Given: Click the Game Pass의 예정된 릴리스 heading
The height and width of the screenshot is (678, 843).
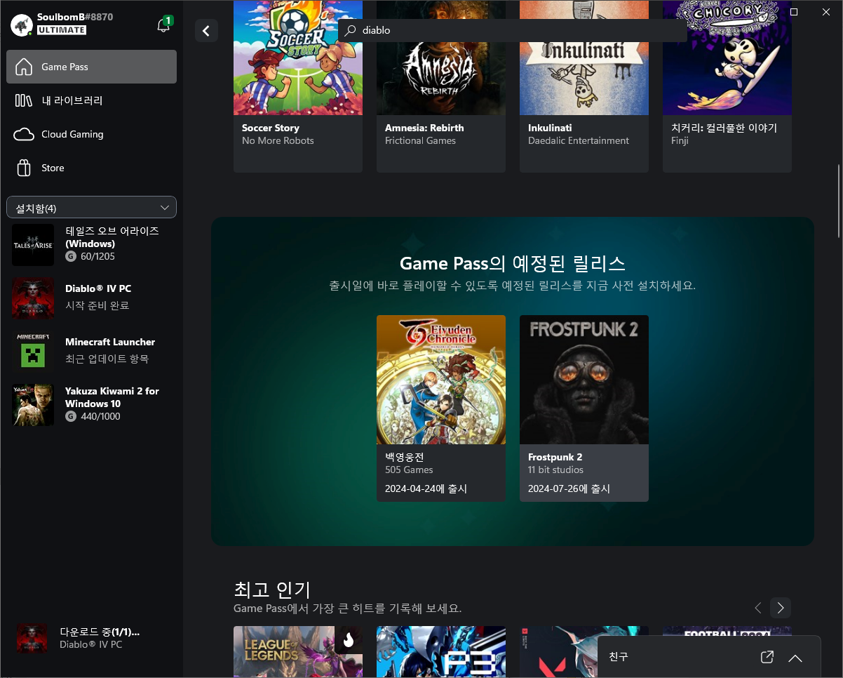Looking at the screenshot, I should click(x=513, y=263).
